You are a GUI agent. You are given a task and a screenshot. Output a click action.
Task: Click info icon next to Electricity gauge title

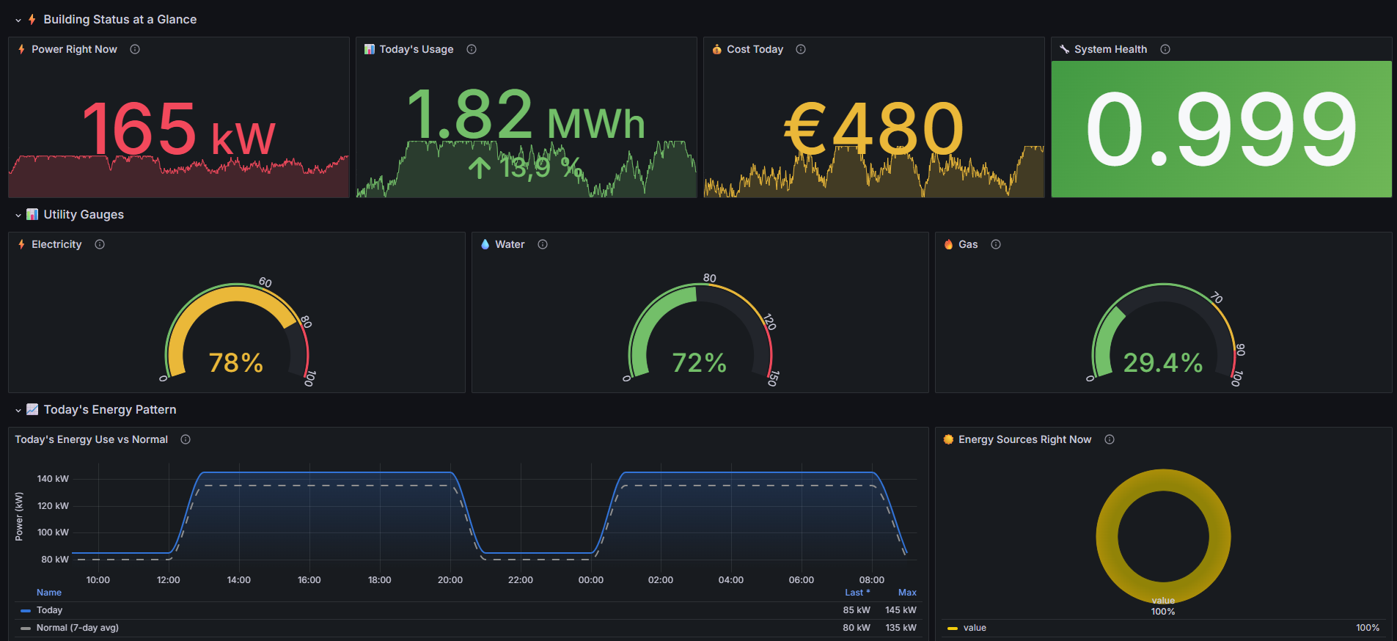click(x=100, y=244)
